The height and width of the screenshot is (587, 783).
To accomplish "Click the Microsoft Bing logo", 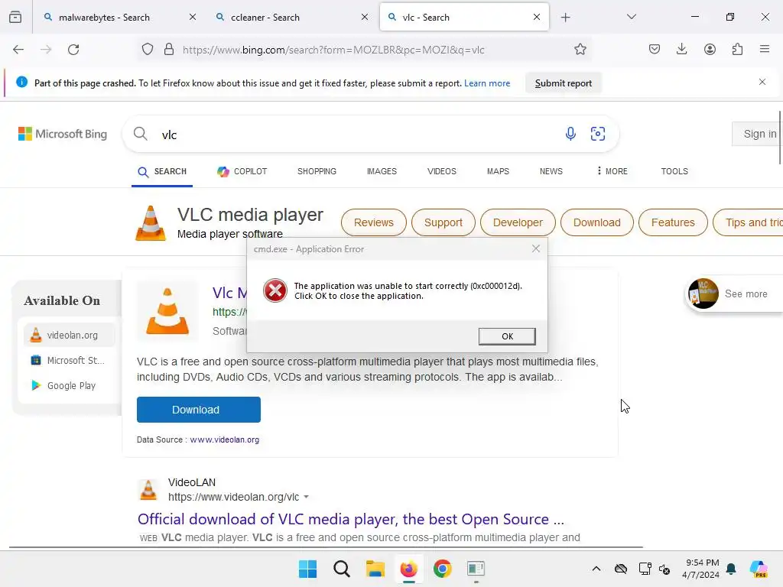I will click(x=63, y=134).
